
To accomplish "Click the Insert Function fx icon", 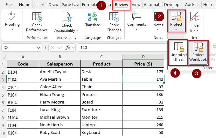I will 68,47.
